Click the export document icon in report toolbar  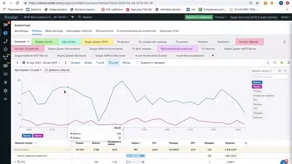(x=289, y=63)
